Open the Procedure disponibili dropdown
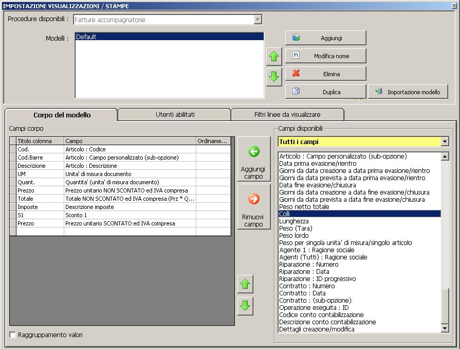Viewport: 460px width, 350px height. [x=258, y=20]
